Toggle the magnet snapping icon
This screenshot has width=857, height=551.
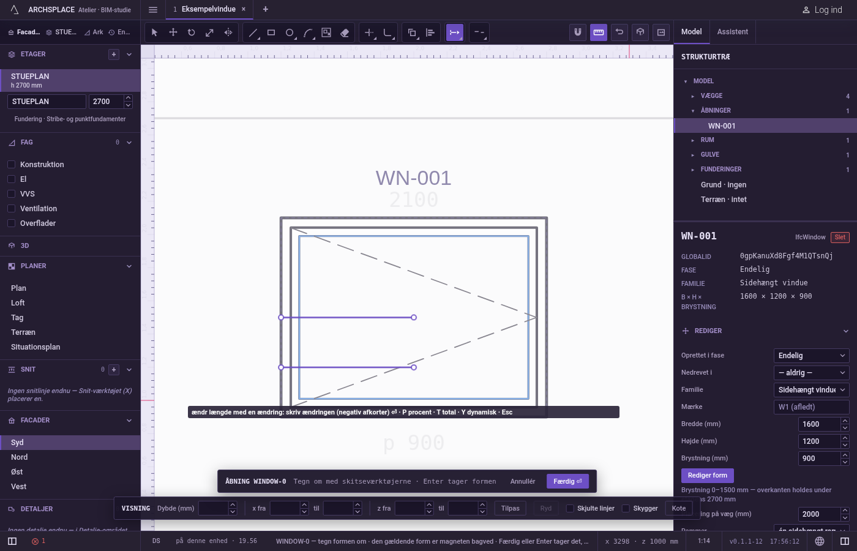[x=578, y=32]
